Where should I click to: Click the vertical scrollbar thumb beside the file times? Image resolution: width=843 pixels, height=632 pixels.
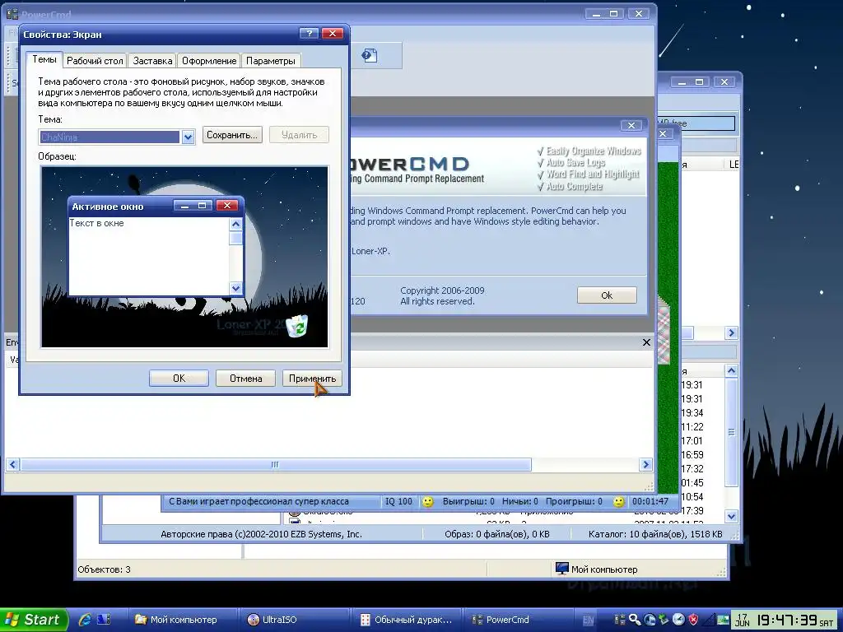[731, 432]
